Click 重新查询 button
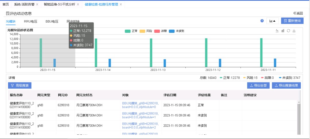Screen dimensions: 310x139 coord(292,21)
